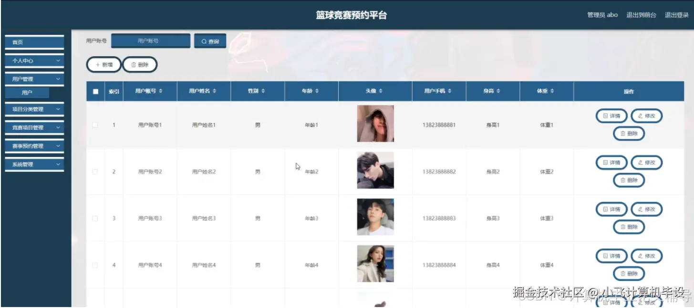Viewport: 694px width, 308px height.
Task: Open 详情 for row 用户账号3
Action: (x=611, y=209)
